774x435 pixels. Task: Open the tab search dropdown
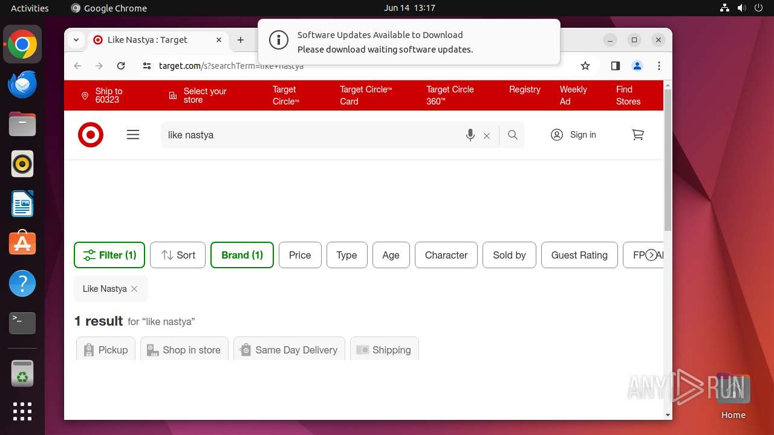click(76, 40)
